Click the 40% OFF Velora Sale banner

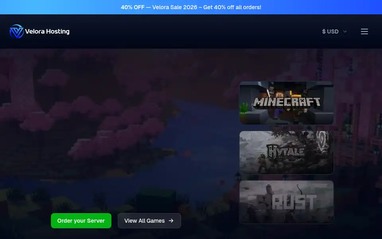(191, 7)
